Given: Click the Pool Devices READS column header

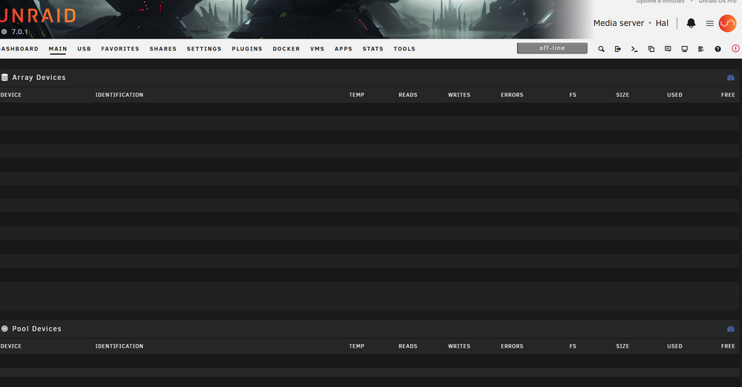Looking at the screenshot, I should [408, 346].
